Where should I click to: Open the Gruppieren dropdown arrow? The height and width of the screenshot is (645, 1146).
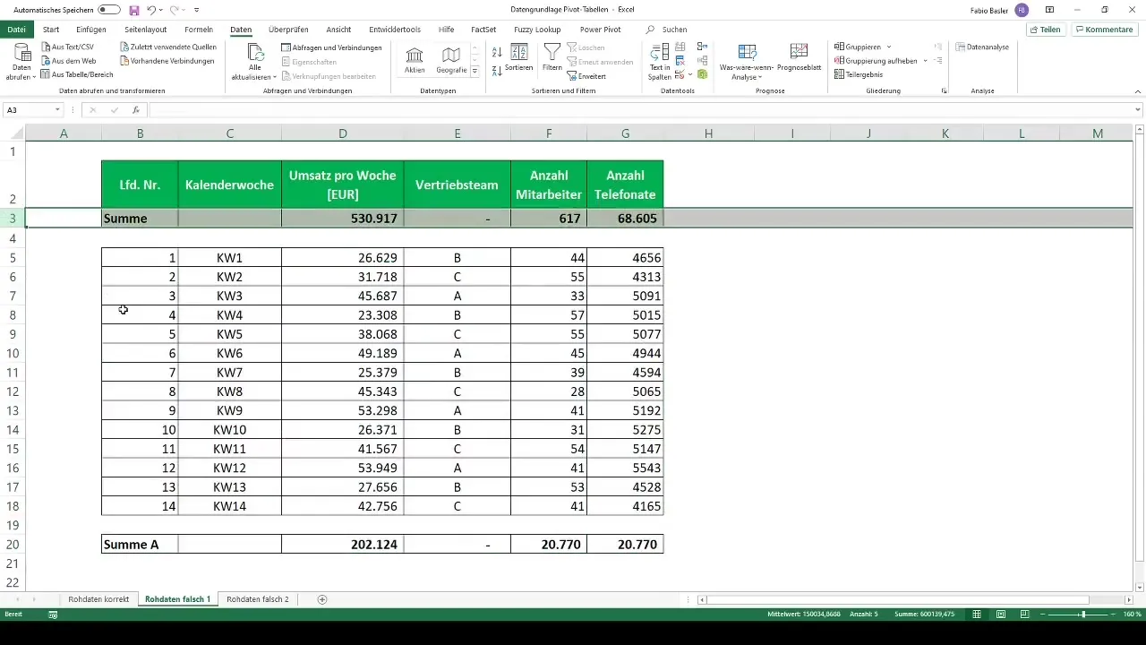pos(888,47)
